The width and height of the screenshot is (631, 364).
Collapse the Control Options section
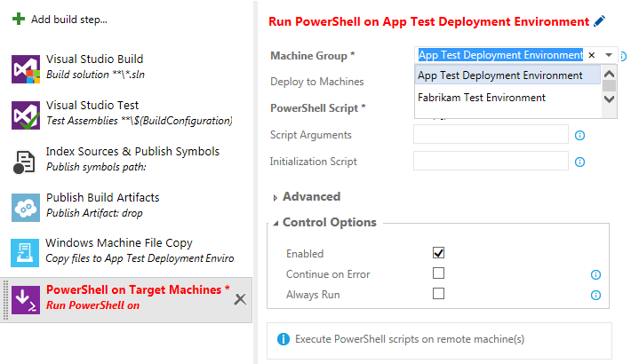tap(276, 223)
